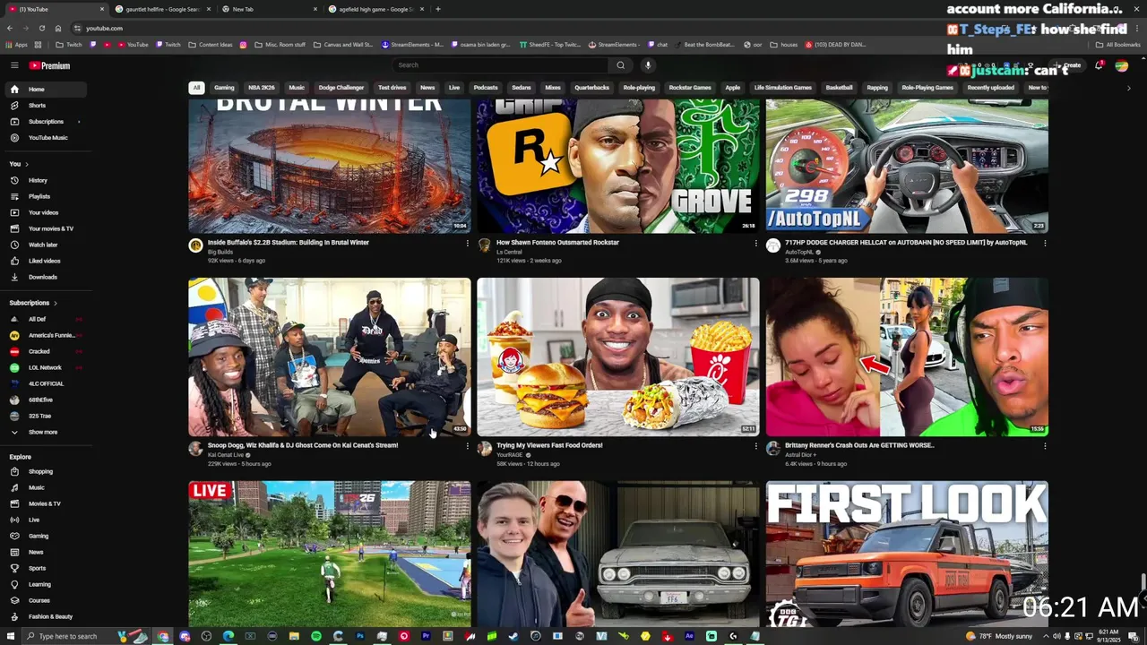Viewport: 1147px width, 645px height.
Task: Open the 4LC OFFICIAL subscription
Action: [x=45, y=383]
